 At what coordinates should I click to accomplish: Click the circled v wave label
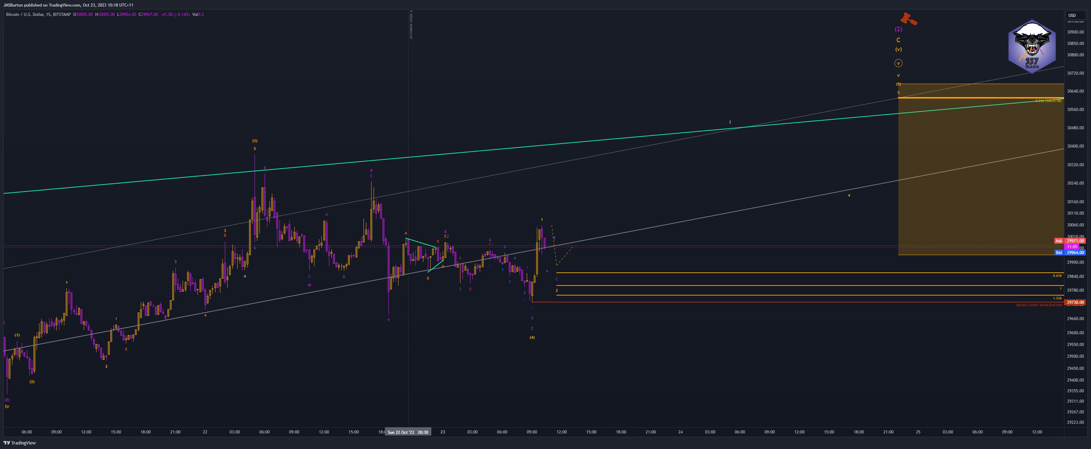[x=898, y=63]
